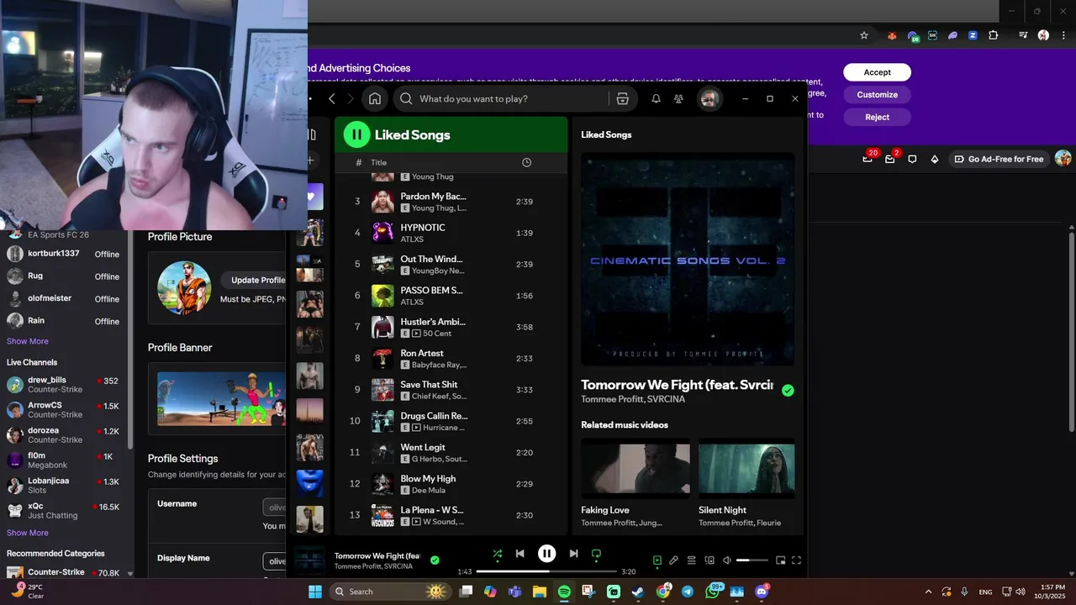Open the Browse icon inside Spotify search bar

pos(622,98)
